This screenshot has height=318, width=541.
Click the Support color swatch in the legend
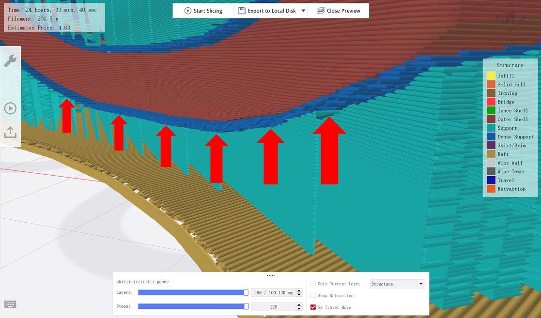point(491,128)
